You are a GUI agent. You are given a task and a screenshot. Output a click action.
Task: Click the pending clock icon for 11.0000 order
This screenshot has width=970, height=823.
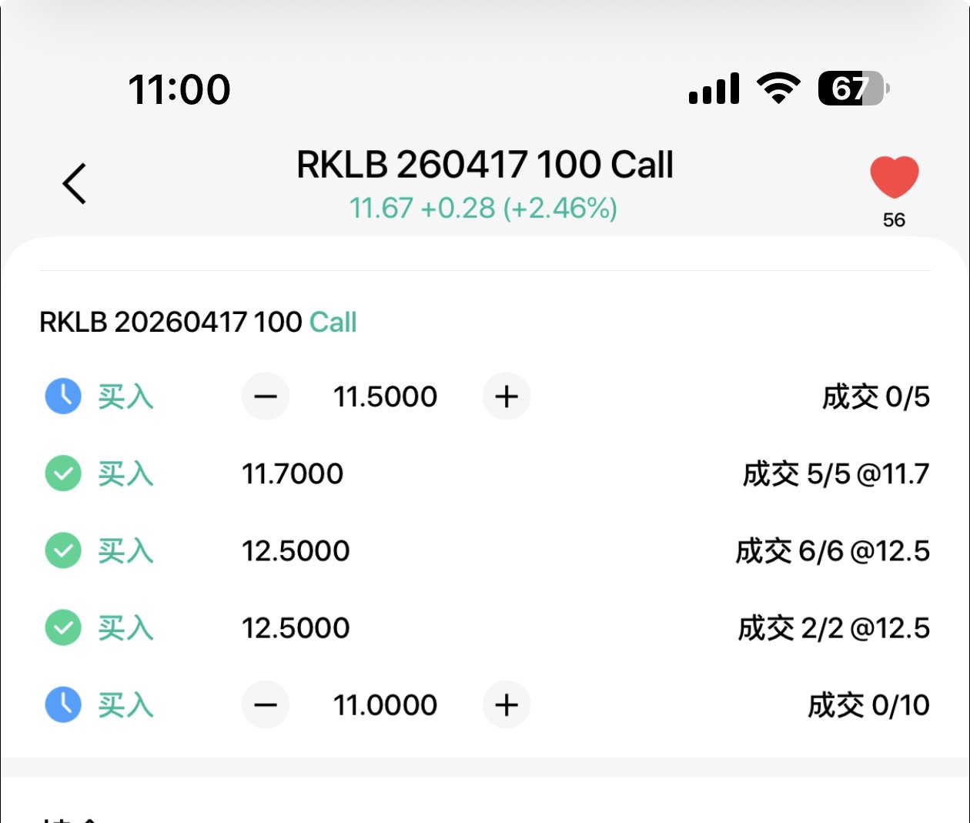pos(63,704)
